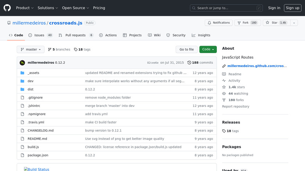Open the Insights tab
305x171 pixels.
[x=201, y=35]
